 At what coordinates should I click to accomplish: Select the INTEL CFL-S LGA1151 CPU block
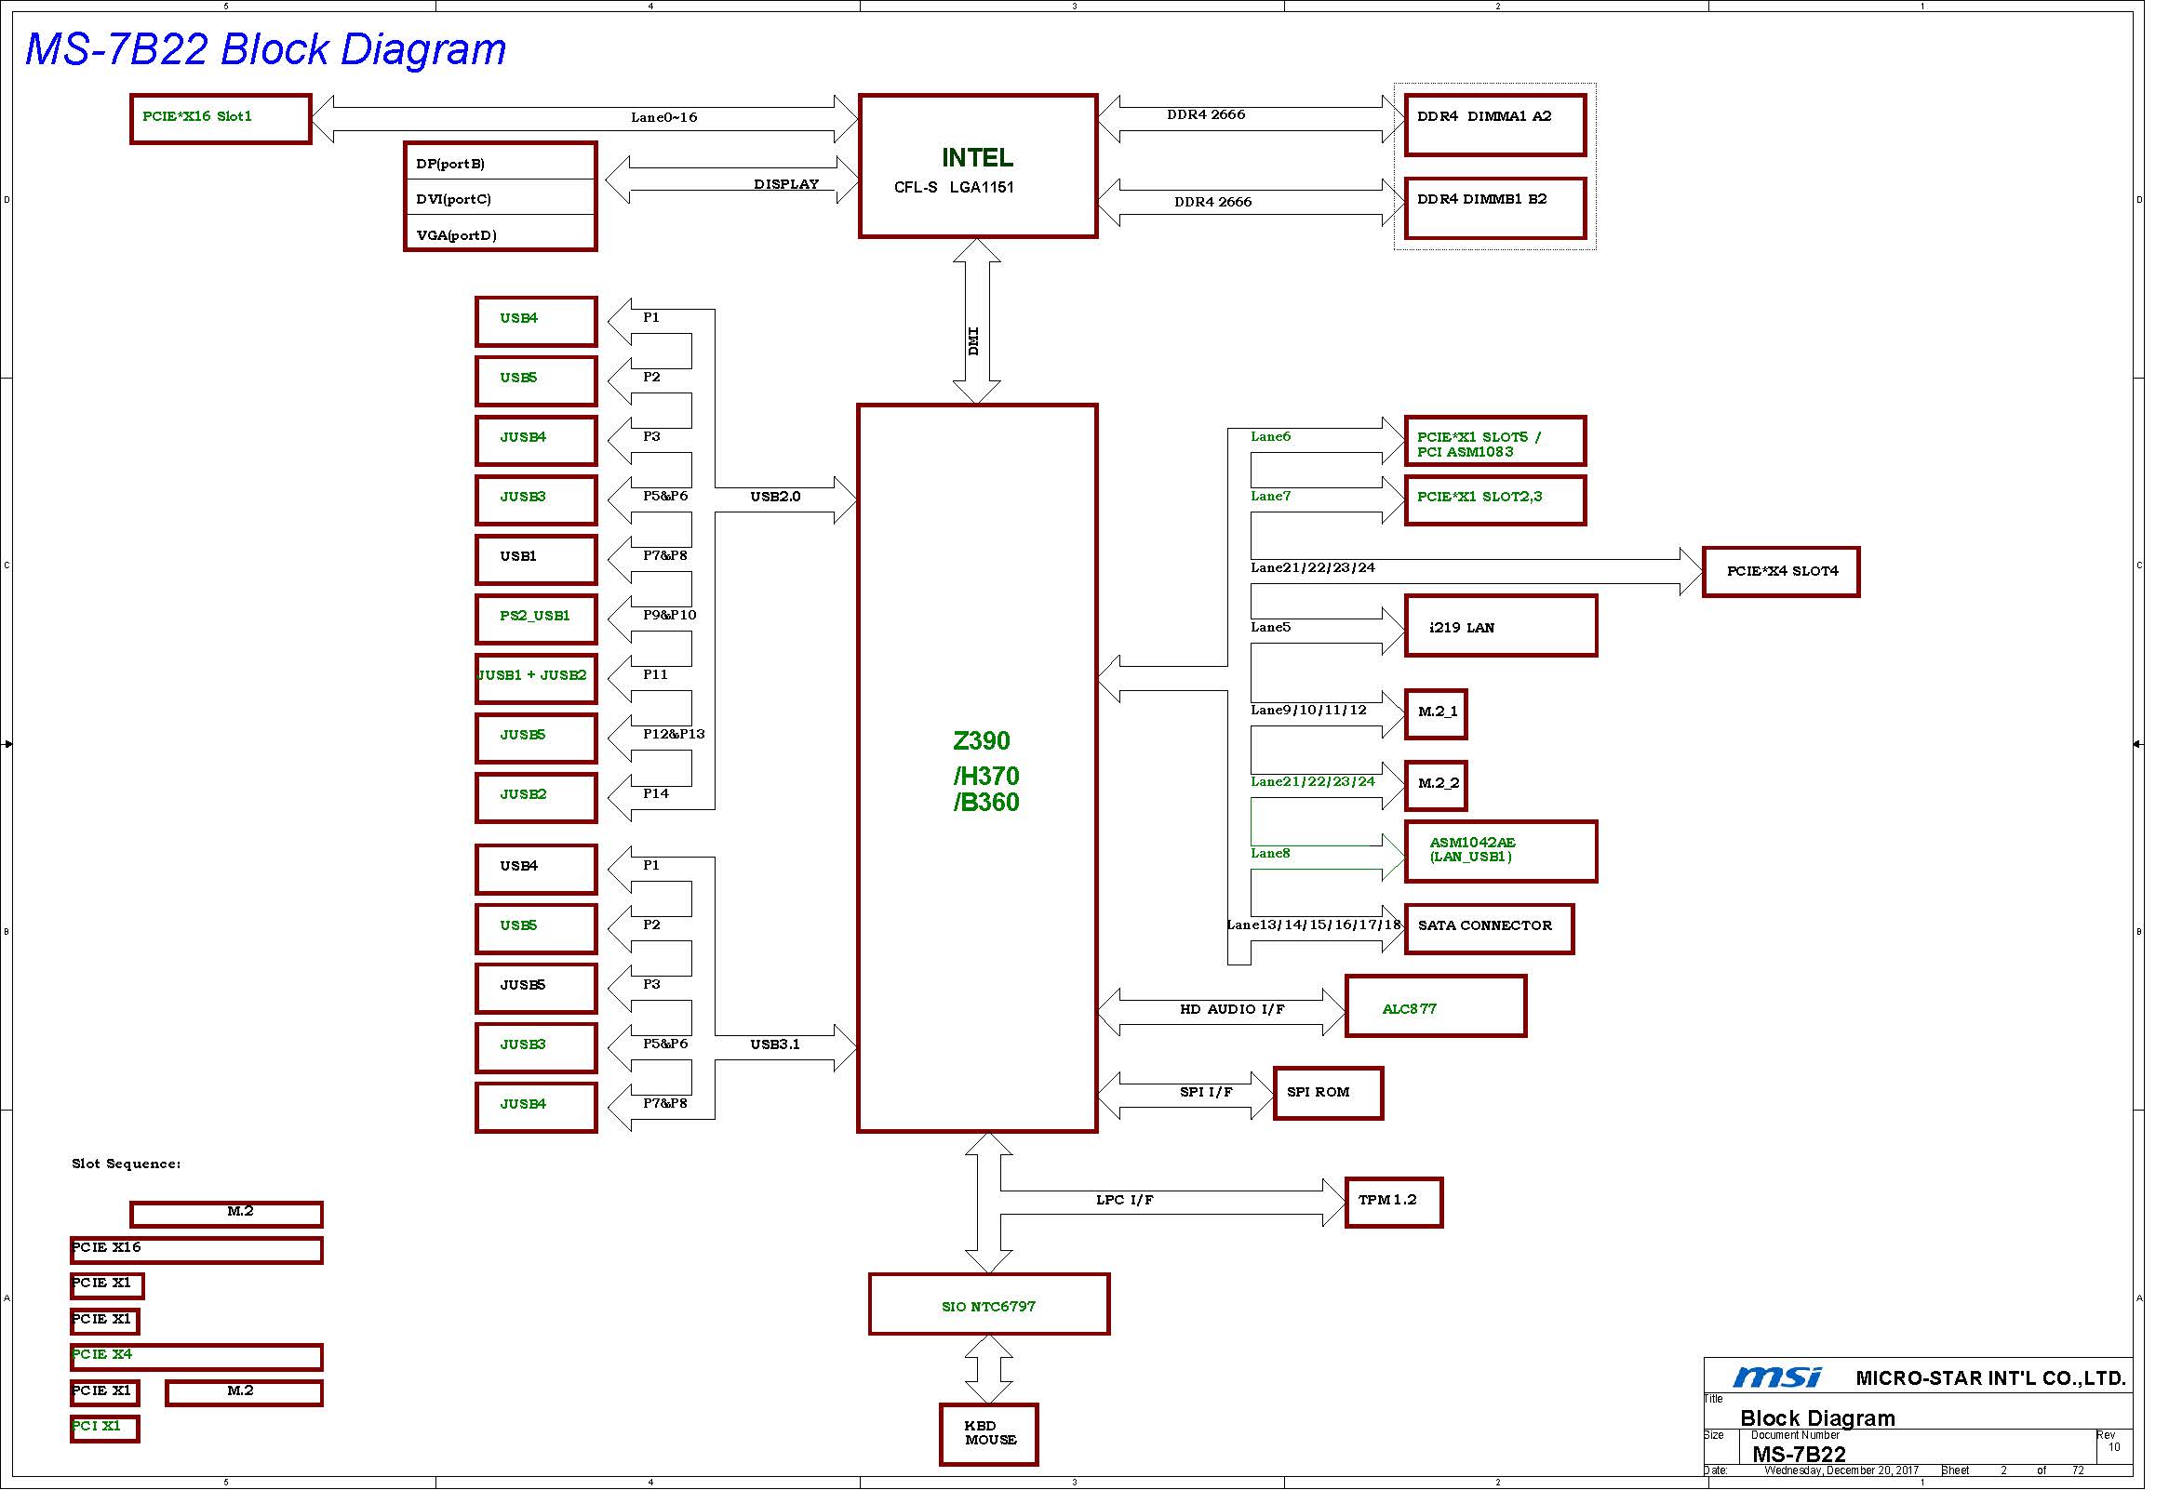tap(977, 166)
